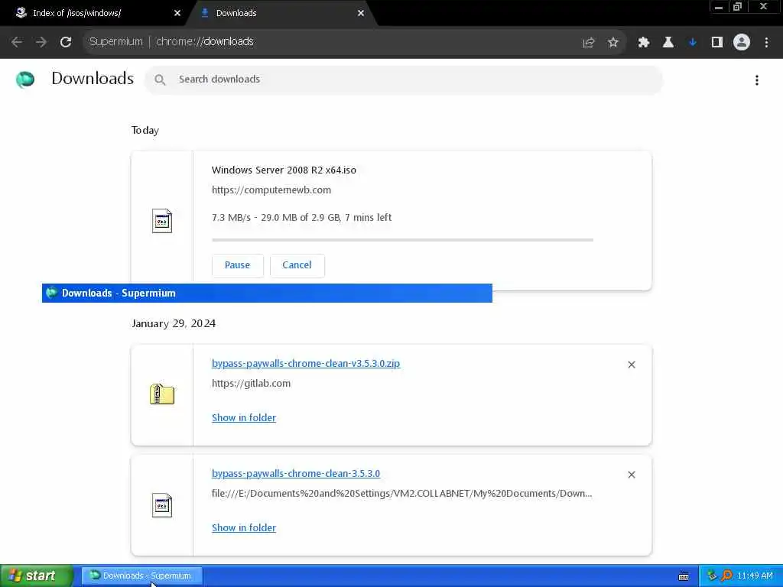Click the Today date heading
This screenshot has height=587, width=783.
145,130
